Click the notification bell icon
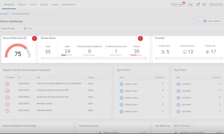Image resolution: width=224 pixels, height=134 pixels. [198, 5]
